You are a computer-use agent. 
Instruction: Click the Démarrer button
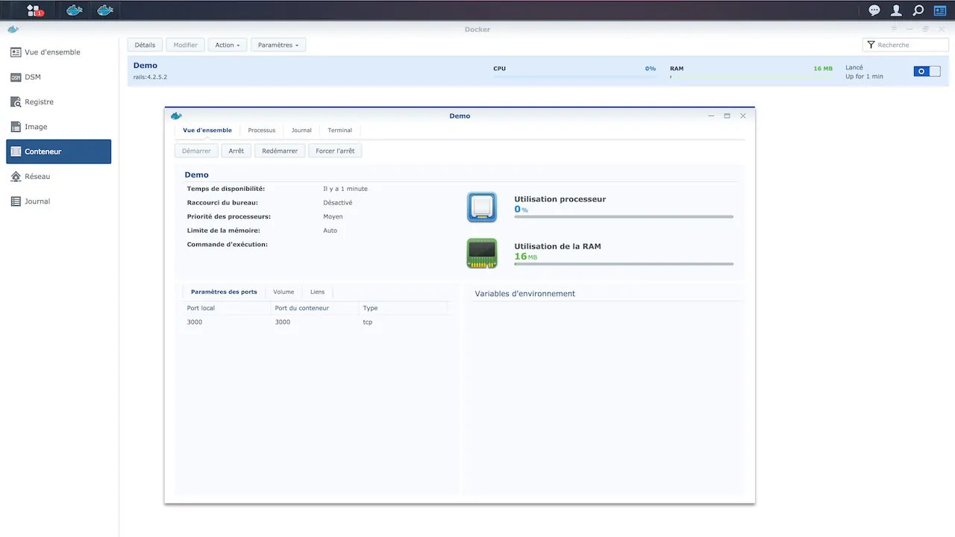point(196,151)
